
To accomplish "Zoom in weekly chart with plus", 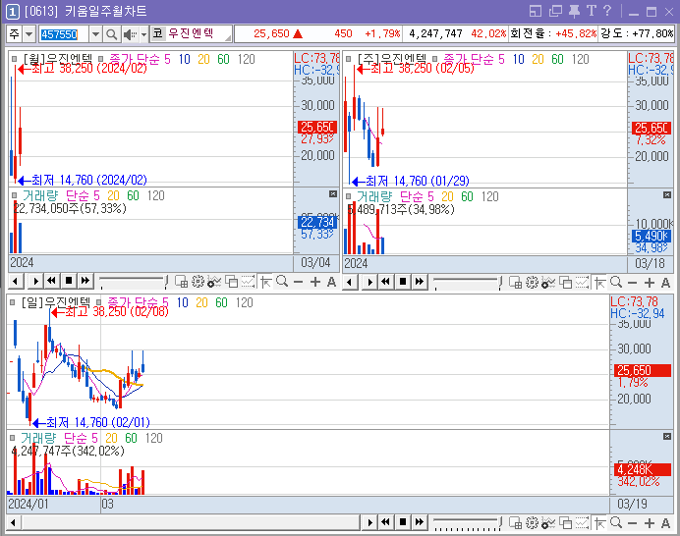I will [650, 284].
